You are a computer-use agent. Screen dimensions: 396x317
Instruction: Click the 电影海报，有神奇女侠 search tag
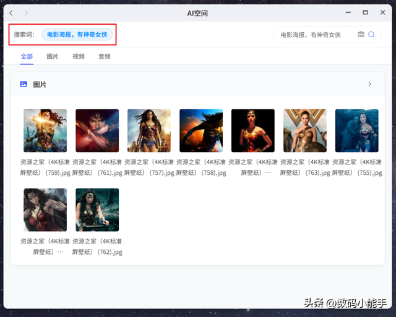(x=77, y=35)
